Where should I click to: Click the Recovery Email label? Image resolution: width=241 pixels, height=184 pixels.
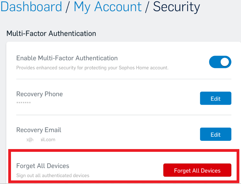coord(39,130)
